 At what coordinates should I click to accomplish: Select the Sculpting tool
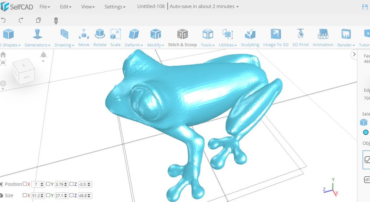pyautogui.click(x=250, y=37)
